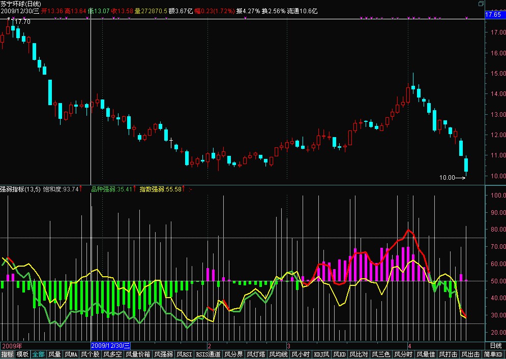Viewport: 506px width, 359px height.
Task: Click 14.00 on the price axis
Action: pos(498,94)
